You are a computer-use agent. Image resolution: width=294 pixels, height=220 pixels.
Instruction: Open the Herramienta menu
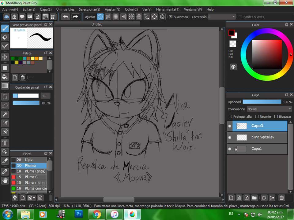[x=168, y=9]
